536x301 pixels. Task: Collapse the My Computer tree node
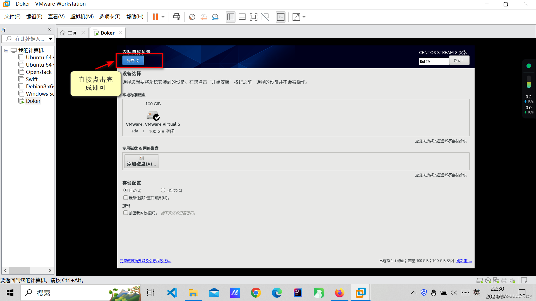click(6, 50)
